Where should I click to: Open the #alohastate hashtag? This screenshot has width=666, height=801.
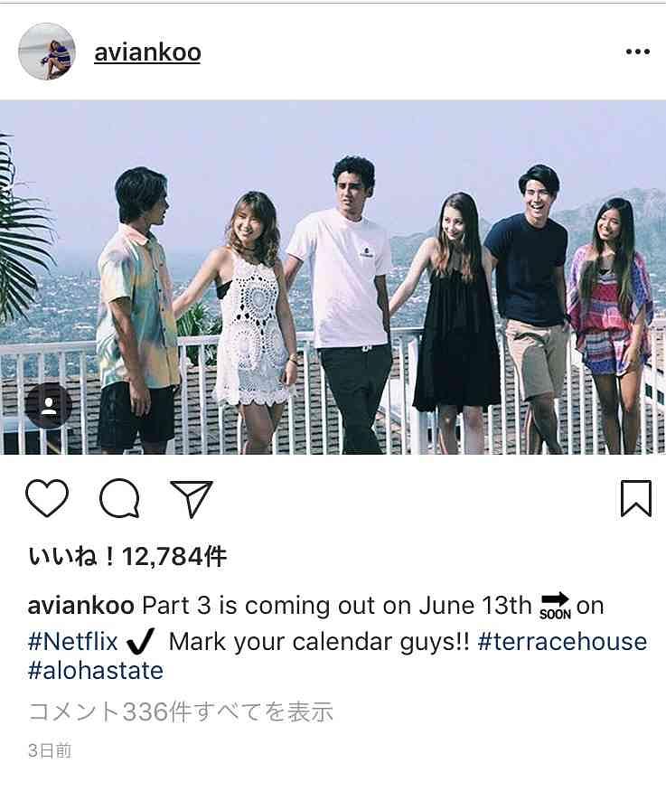pos(96,671)
